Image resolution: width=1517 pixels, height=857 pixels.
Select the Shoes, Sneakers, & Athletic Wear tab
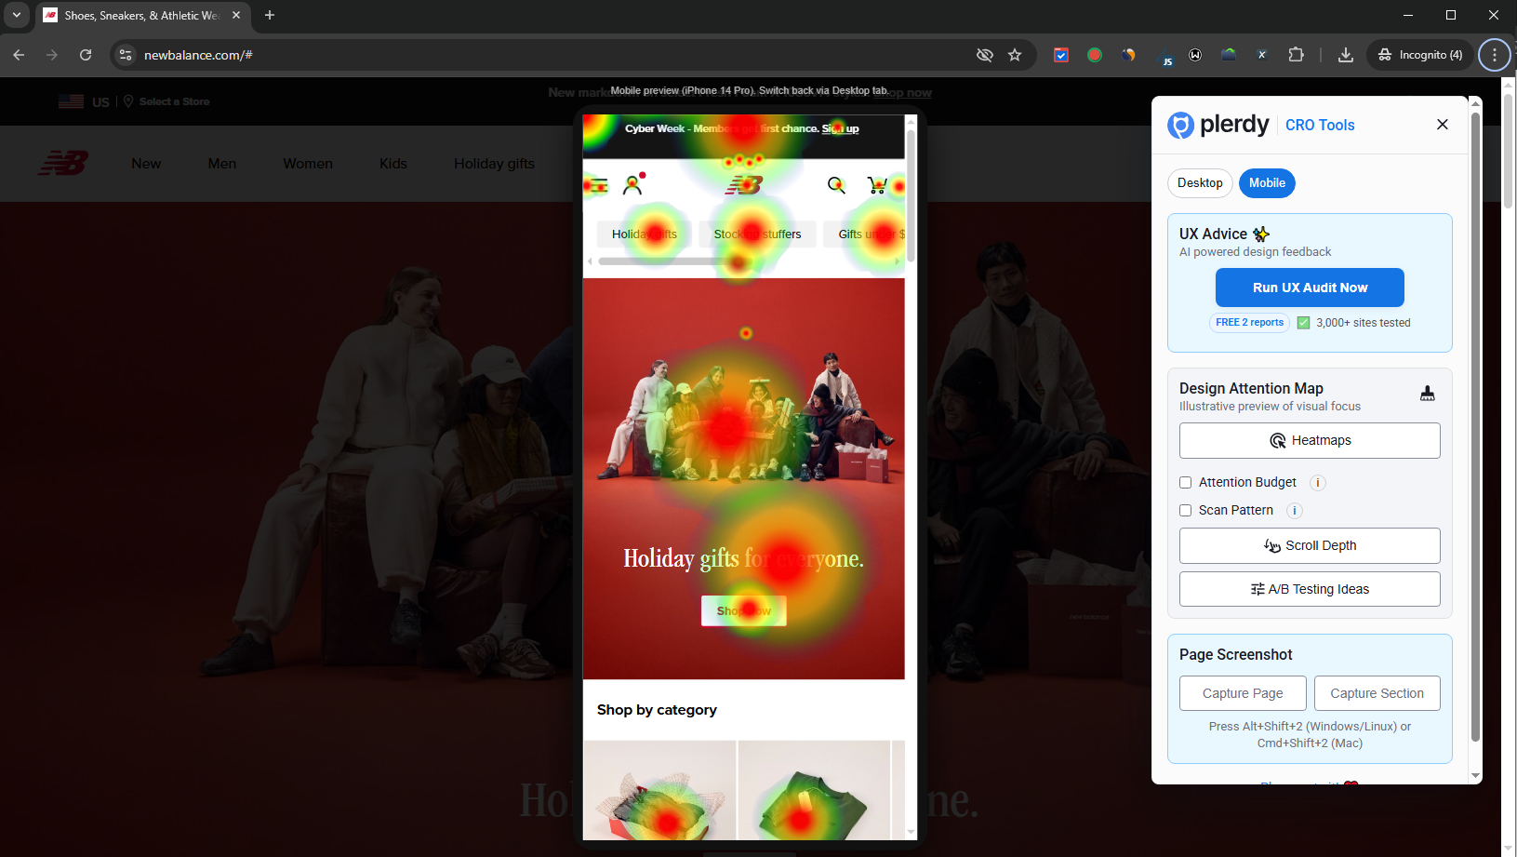click(141, 16)
